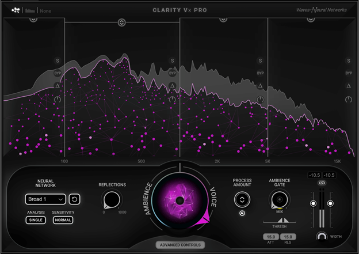Toggle the Analysis SINGLE button

pyautogui.click(x=36, y=220)
